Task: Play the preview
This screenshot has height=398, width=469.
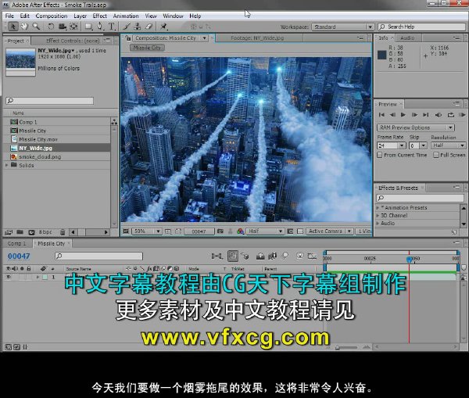Action: (x=403, y=115)
